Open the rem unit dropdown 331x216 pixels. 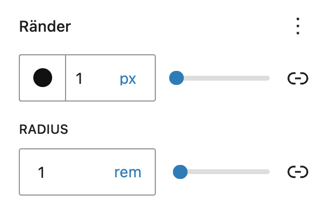click(x=128, y=172)
